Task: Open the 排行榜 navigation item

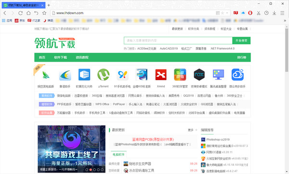Action: 242,57
